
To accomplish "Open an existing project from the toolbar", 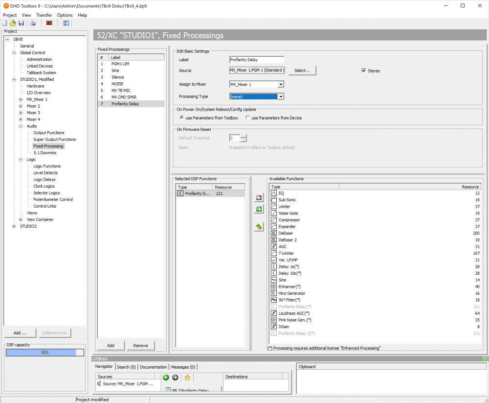I will point(13,23).
